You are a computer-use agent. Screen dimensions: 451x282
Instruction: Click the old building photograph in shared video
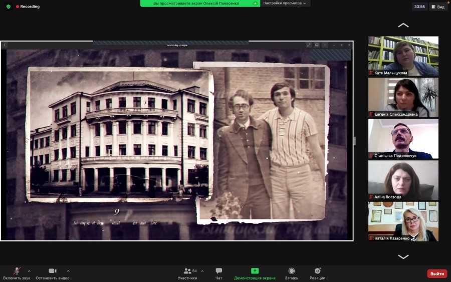[120, 134]
